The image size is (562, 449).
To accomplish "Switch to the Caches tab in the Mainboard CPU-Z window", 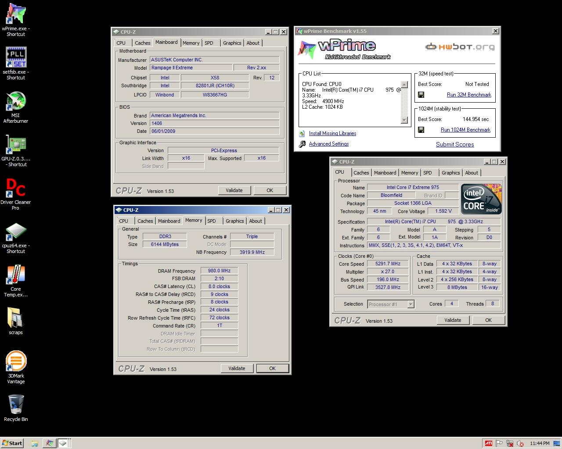I will click(x=142, y=43).
